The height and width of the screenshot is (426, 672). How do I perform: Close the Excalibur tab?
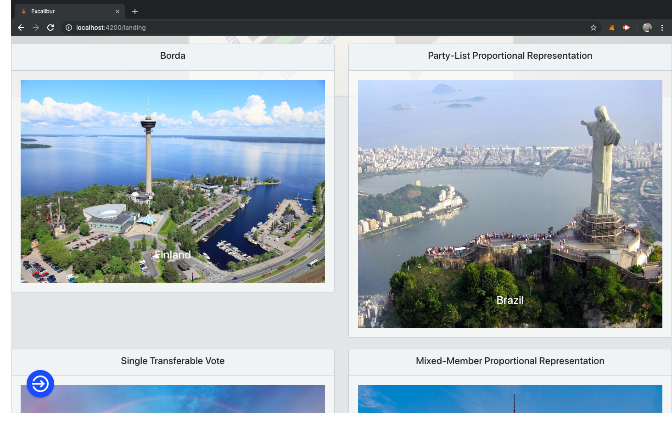click(118, 11)
